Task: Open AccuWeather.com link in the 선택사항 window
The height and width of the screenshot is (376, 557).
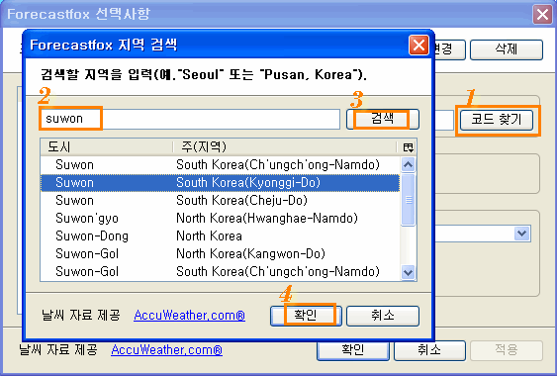Action: click(x=166, y=350)
